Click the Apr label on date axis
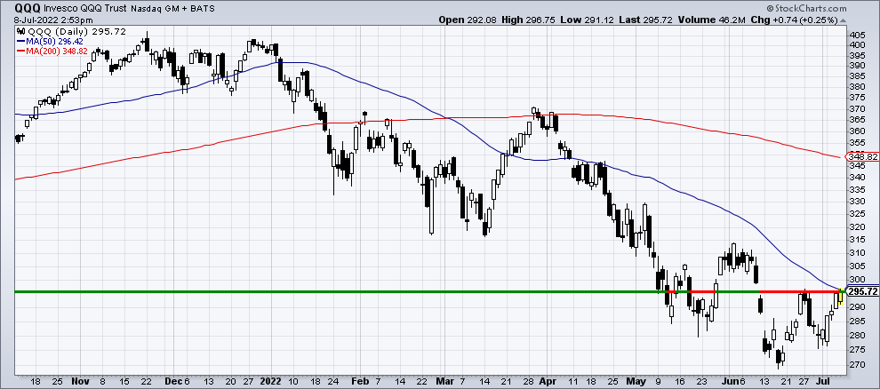Viewport: 880px width, 389px height. [x=548, y=381]
